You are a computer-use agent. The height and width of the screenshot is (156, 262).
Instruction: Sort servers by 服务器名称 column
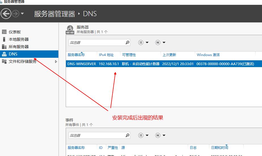pos(76,55)
